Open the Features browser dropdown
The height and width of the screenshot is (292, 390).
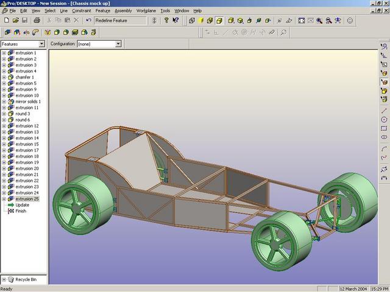41,44
